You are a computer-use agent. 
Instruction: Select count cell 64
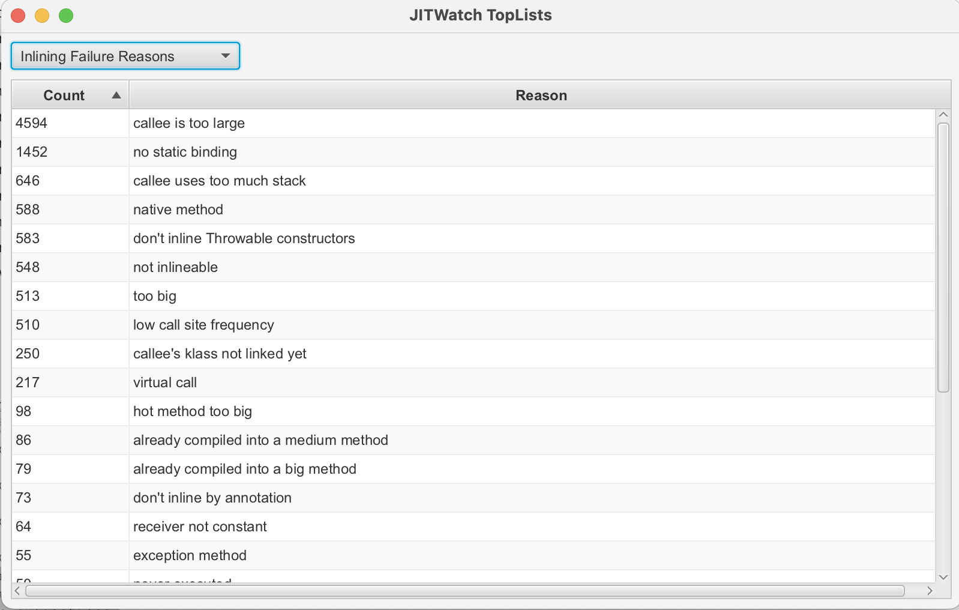[x=70, y=527]
